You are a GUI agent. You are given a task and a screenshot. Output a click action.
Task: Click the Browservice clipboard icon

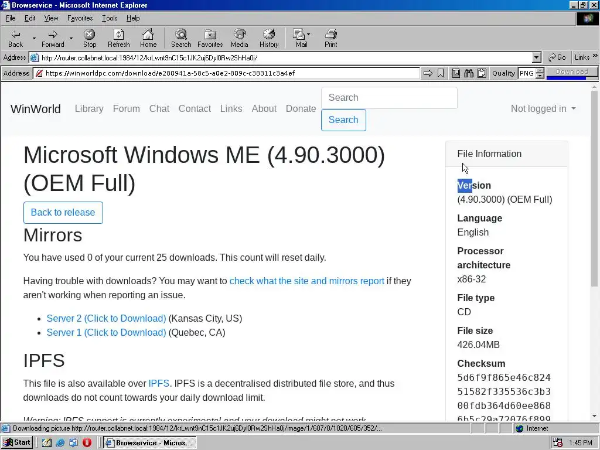[482, 73]
